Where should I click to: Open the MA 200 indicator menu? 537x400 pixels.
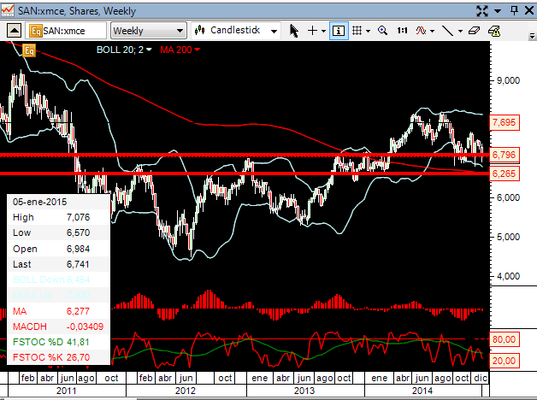coord(180,50)
